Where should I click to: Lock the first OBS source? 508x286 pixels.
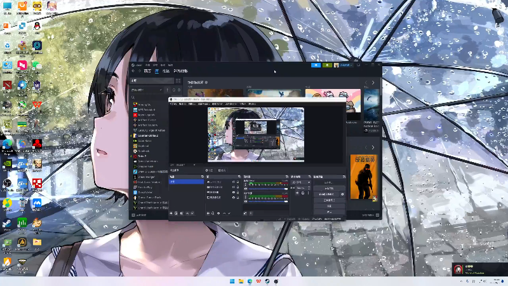pos(237,182)
